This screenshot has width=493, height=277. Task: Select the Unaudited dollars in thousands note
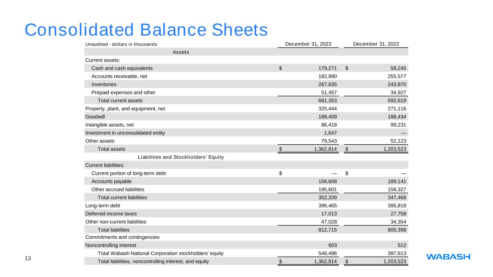tap(121, 44)
